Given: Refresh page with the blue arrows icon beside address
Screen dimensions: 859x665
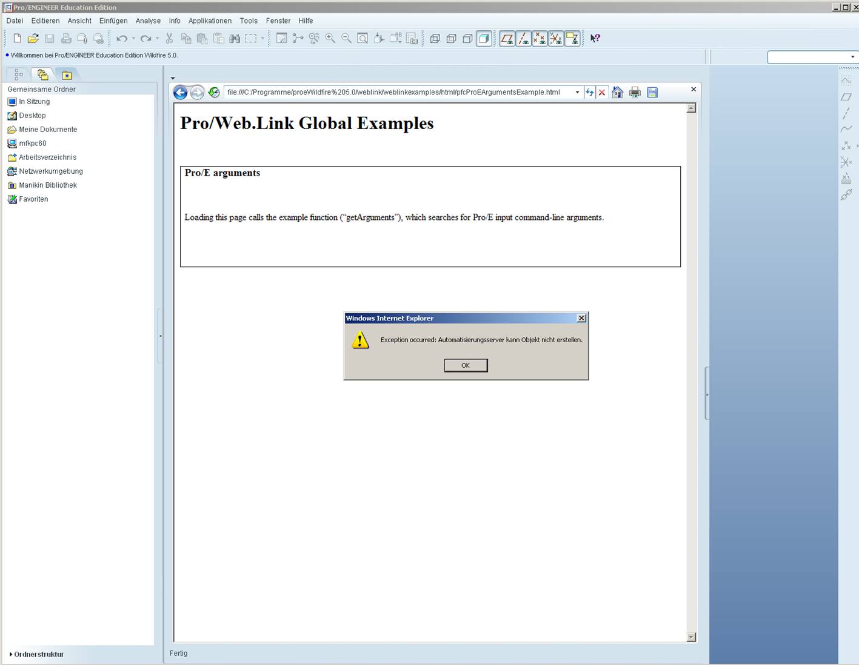Looking at the screenshot, I should (590, 92).
